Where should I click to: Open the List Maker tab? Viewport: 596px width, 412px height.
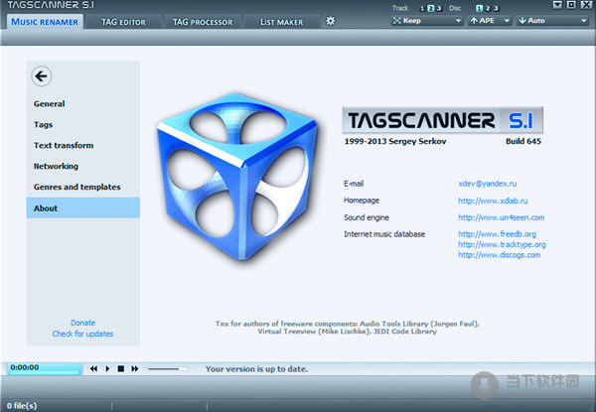(x=282, y=22)
